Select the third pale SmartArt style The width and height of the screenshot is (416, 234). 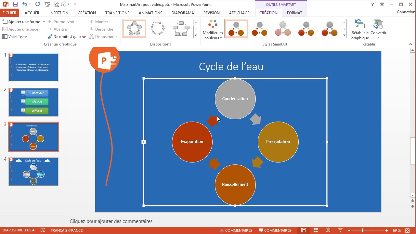[283, 29]
